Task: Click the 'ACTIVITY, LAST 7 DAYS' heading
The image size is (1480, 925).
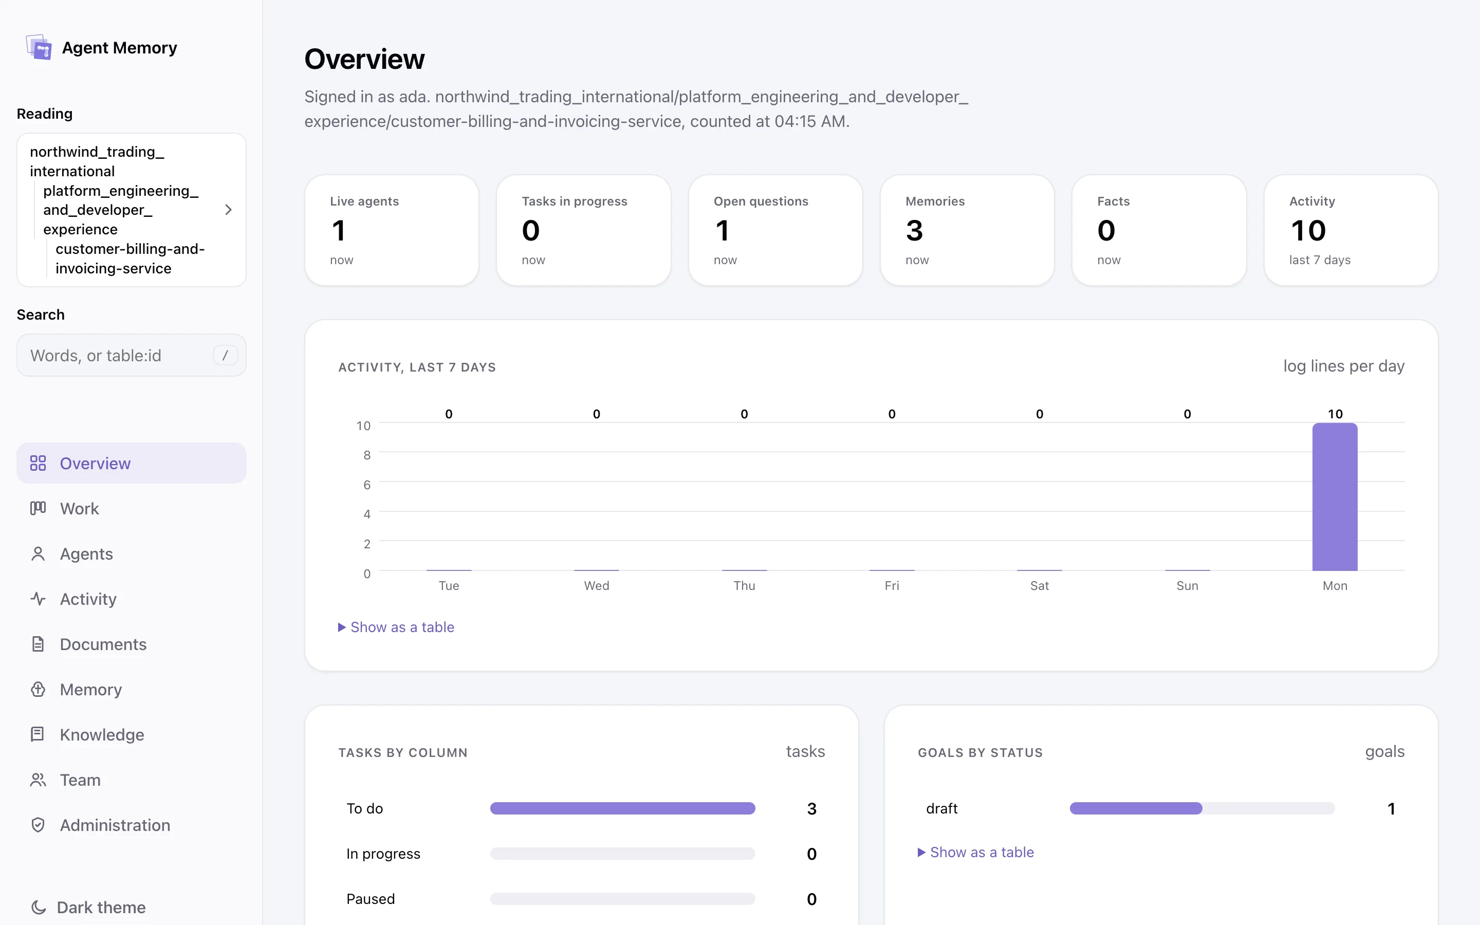Action: coord(417,367)
